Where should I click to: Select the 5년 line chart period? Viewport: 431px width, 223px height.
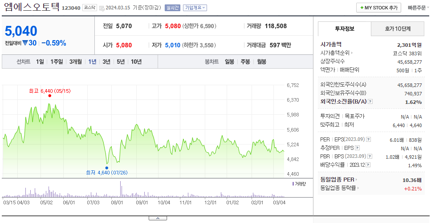120,62
